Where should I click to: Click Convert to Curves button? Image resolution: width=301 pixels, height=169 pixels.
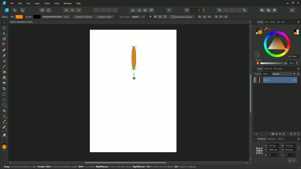pyautogui.click(x=182, y=17)
